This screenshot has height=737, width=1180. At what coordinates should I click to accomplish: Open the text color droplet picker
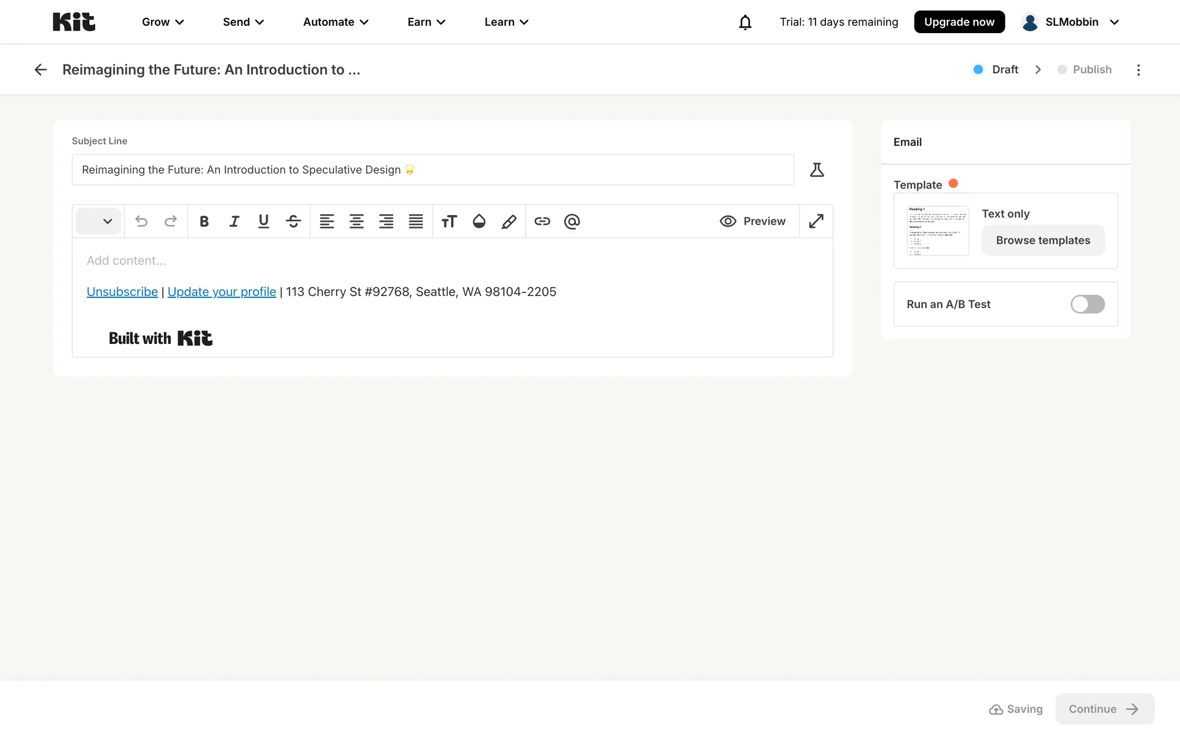click(479, 221)
